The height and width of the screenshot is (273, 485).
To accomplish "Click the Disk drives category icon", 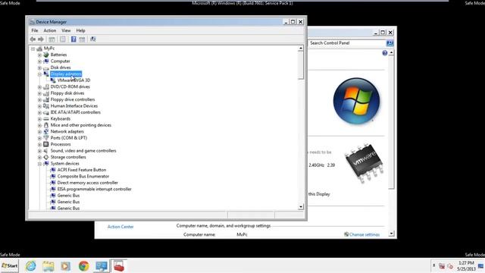I will click(x=46, y=67).
